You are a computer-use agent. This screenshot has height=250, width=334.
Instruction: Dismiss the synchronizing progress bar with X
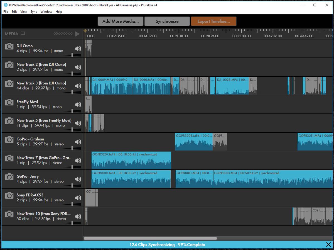pyautogui.click(x=328, y=244)
